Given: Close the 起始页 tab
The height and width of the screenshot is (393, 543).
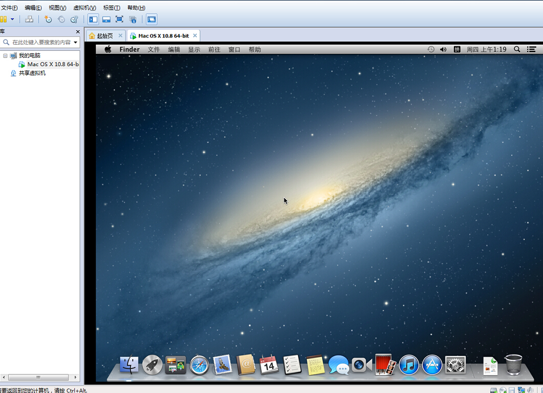Looking at the screenshot, I should coord(120,36).
